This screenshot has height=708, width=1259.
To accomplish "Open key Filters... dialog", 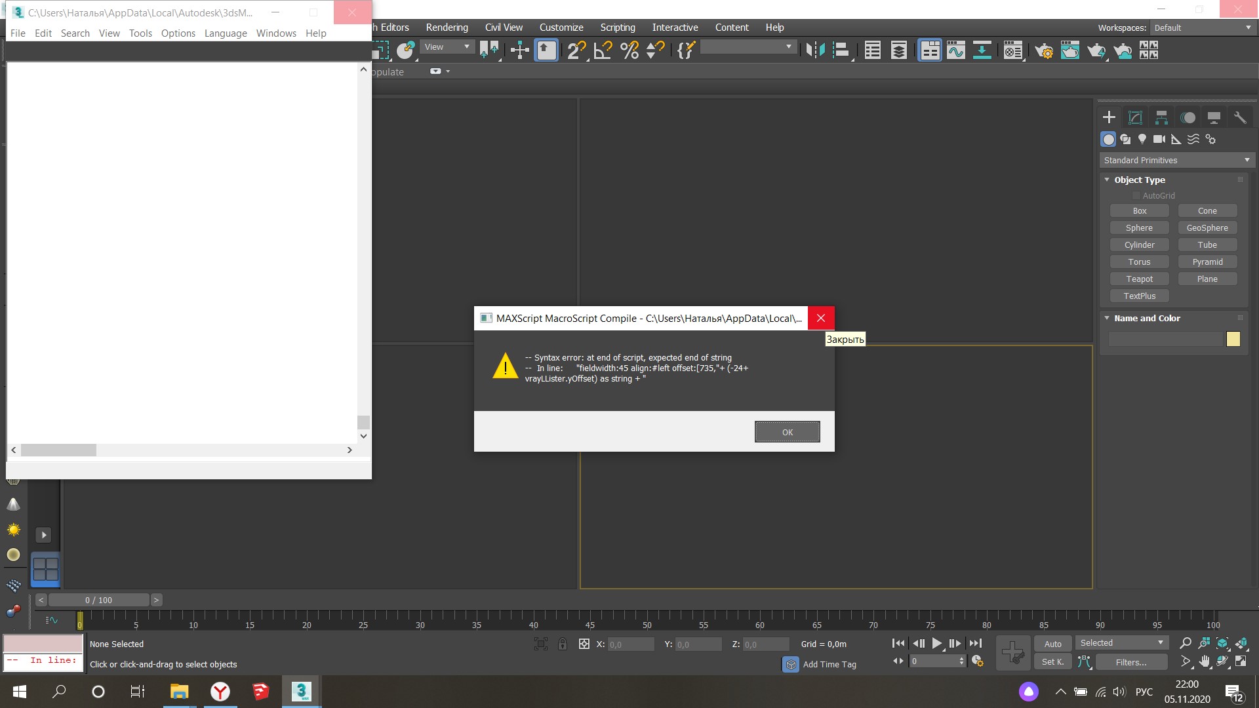I will point(1131,662).
